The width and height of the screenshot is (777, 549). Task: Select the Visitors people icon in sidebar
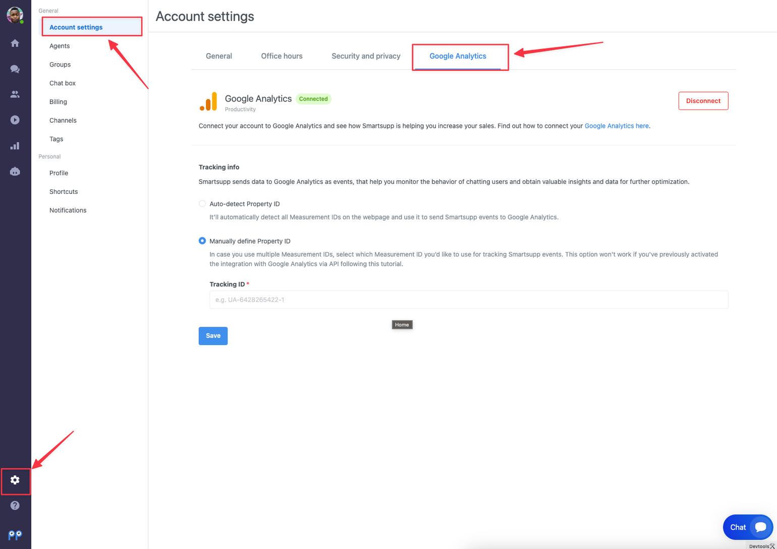click(15, 94)
